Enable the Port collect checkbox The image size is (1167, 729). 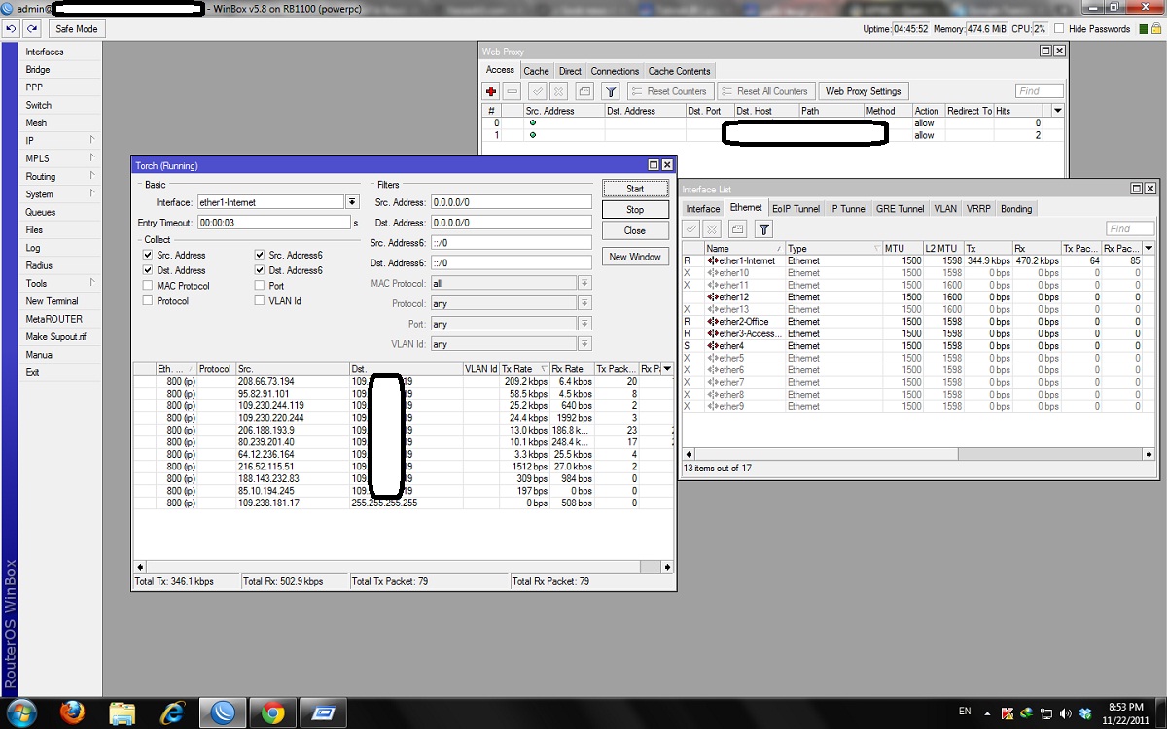pyautogui.click(x=260, y=286)
